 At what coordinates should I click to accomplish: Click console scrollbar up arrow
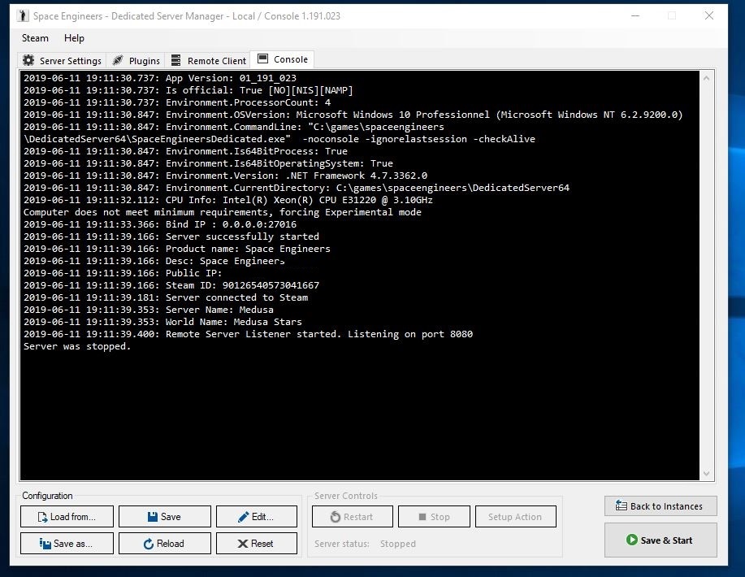pos(706,79)
